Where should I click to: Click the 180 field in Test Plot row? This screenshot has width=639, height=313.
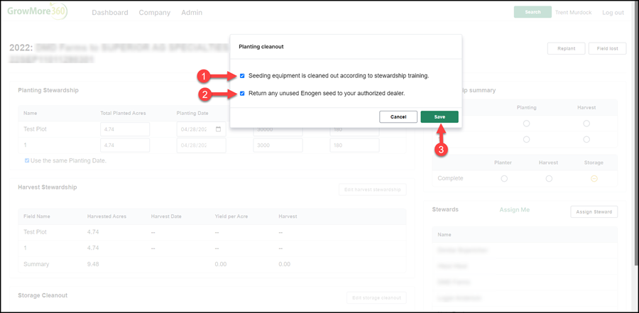(x=354, y=131)
